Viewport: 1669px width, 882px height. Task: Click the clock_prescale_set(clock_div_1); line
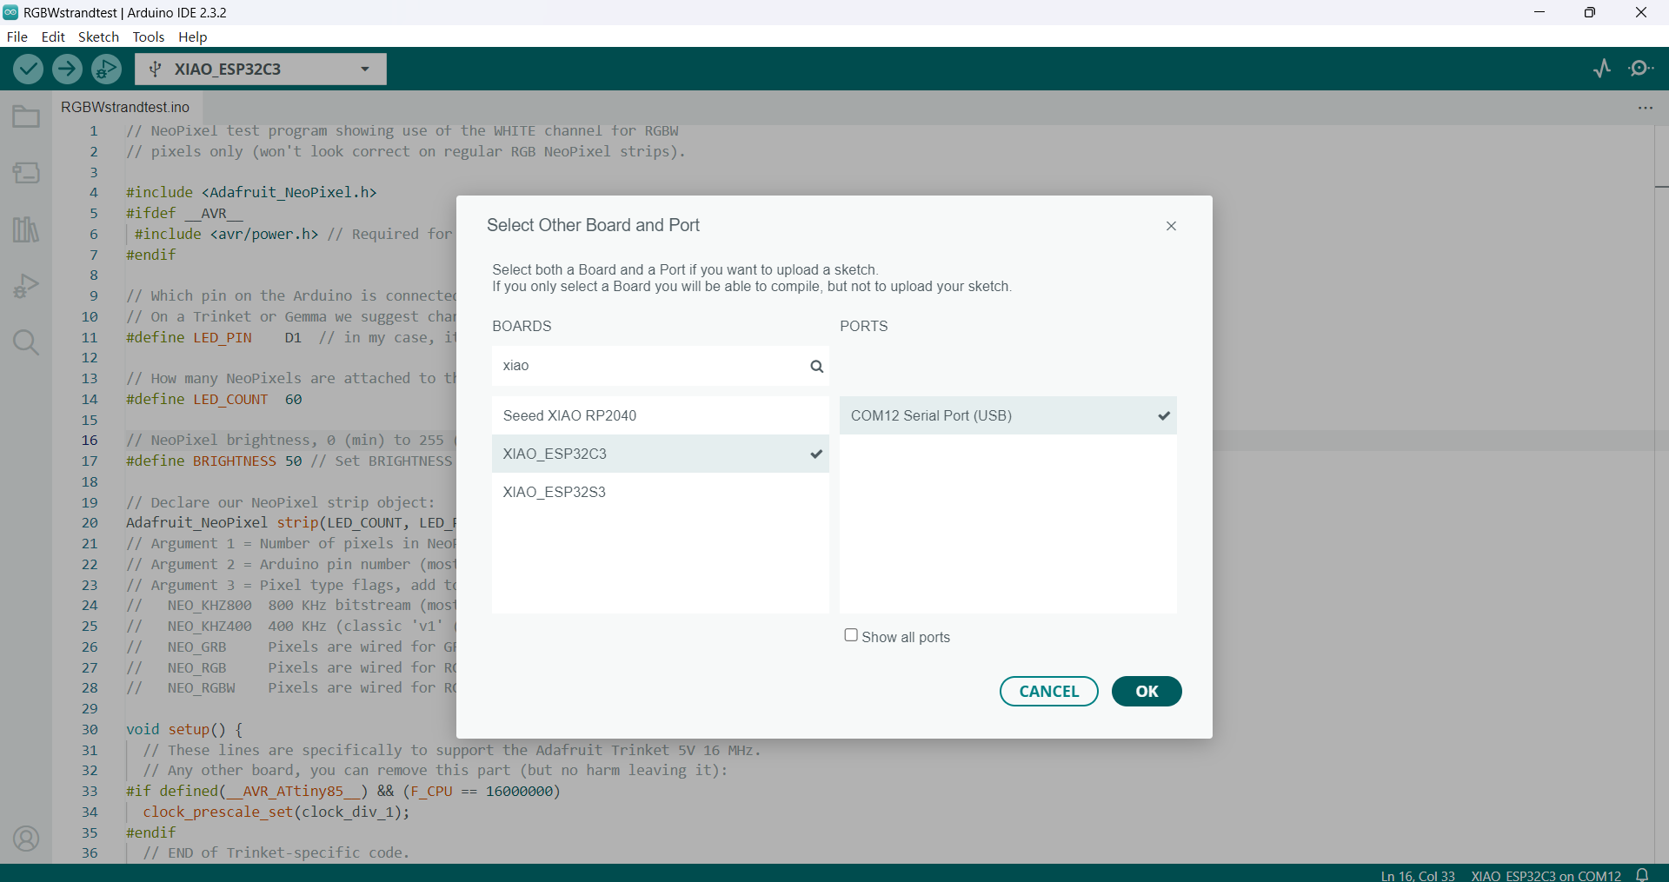tap(276, 812)
